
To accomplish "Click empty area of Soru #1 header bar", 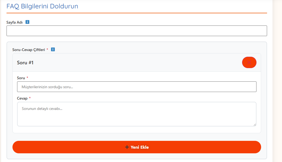I will [136, 63].
